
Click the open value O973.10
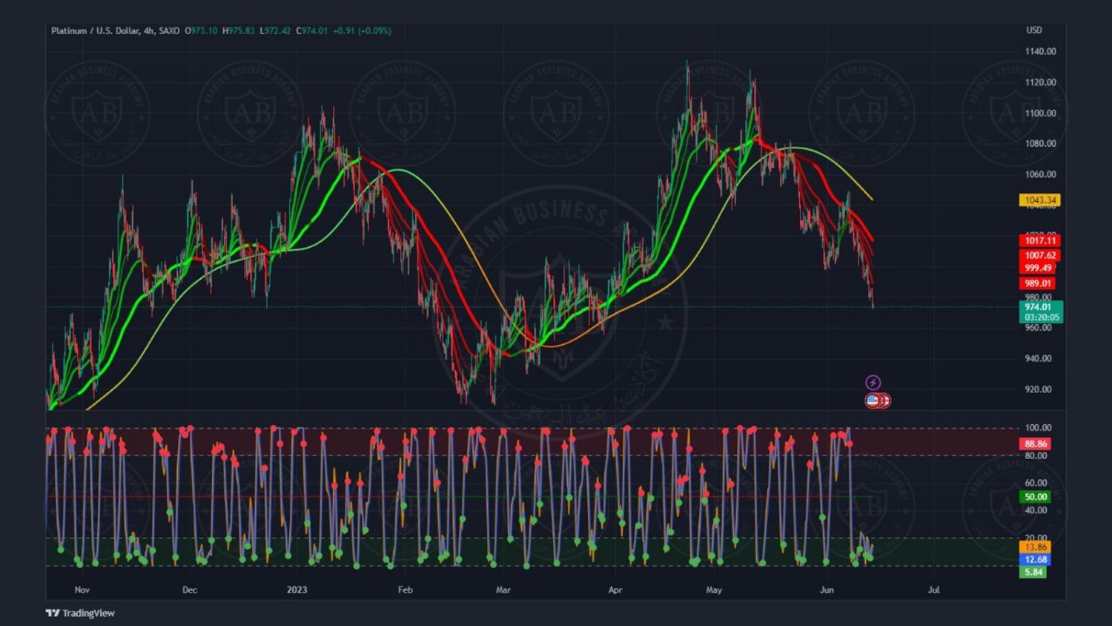tap(202, 30)
